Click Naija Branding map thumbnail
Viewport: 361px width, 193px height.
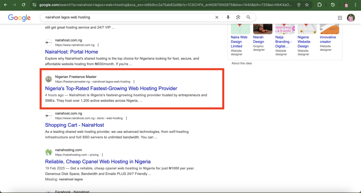285,29
